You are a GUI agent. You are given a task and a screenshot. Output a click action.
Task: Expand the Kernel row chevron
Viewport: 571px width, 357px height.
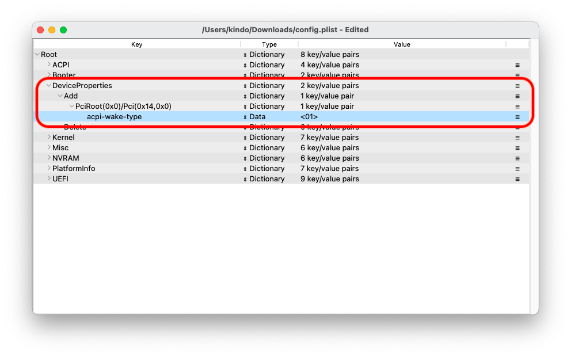pos(49,137)
